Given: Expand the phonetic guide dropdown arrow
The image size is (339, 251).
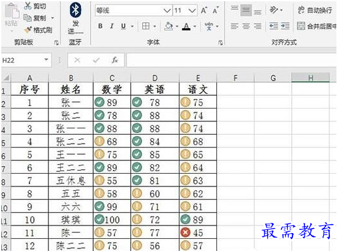Looking at the screenshot, I should (x=217, y=26).
